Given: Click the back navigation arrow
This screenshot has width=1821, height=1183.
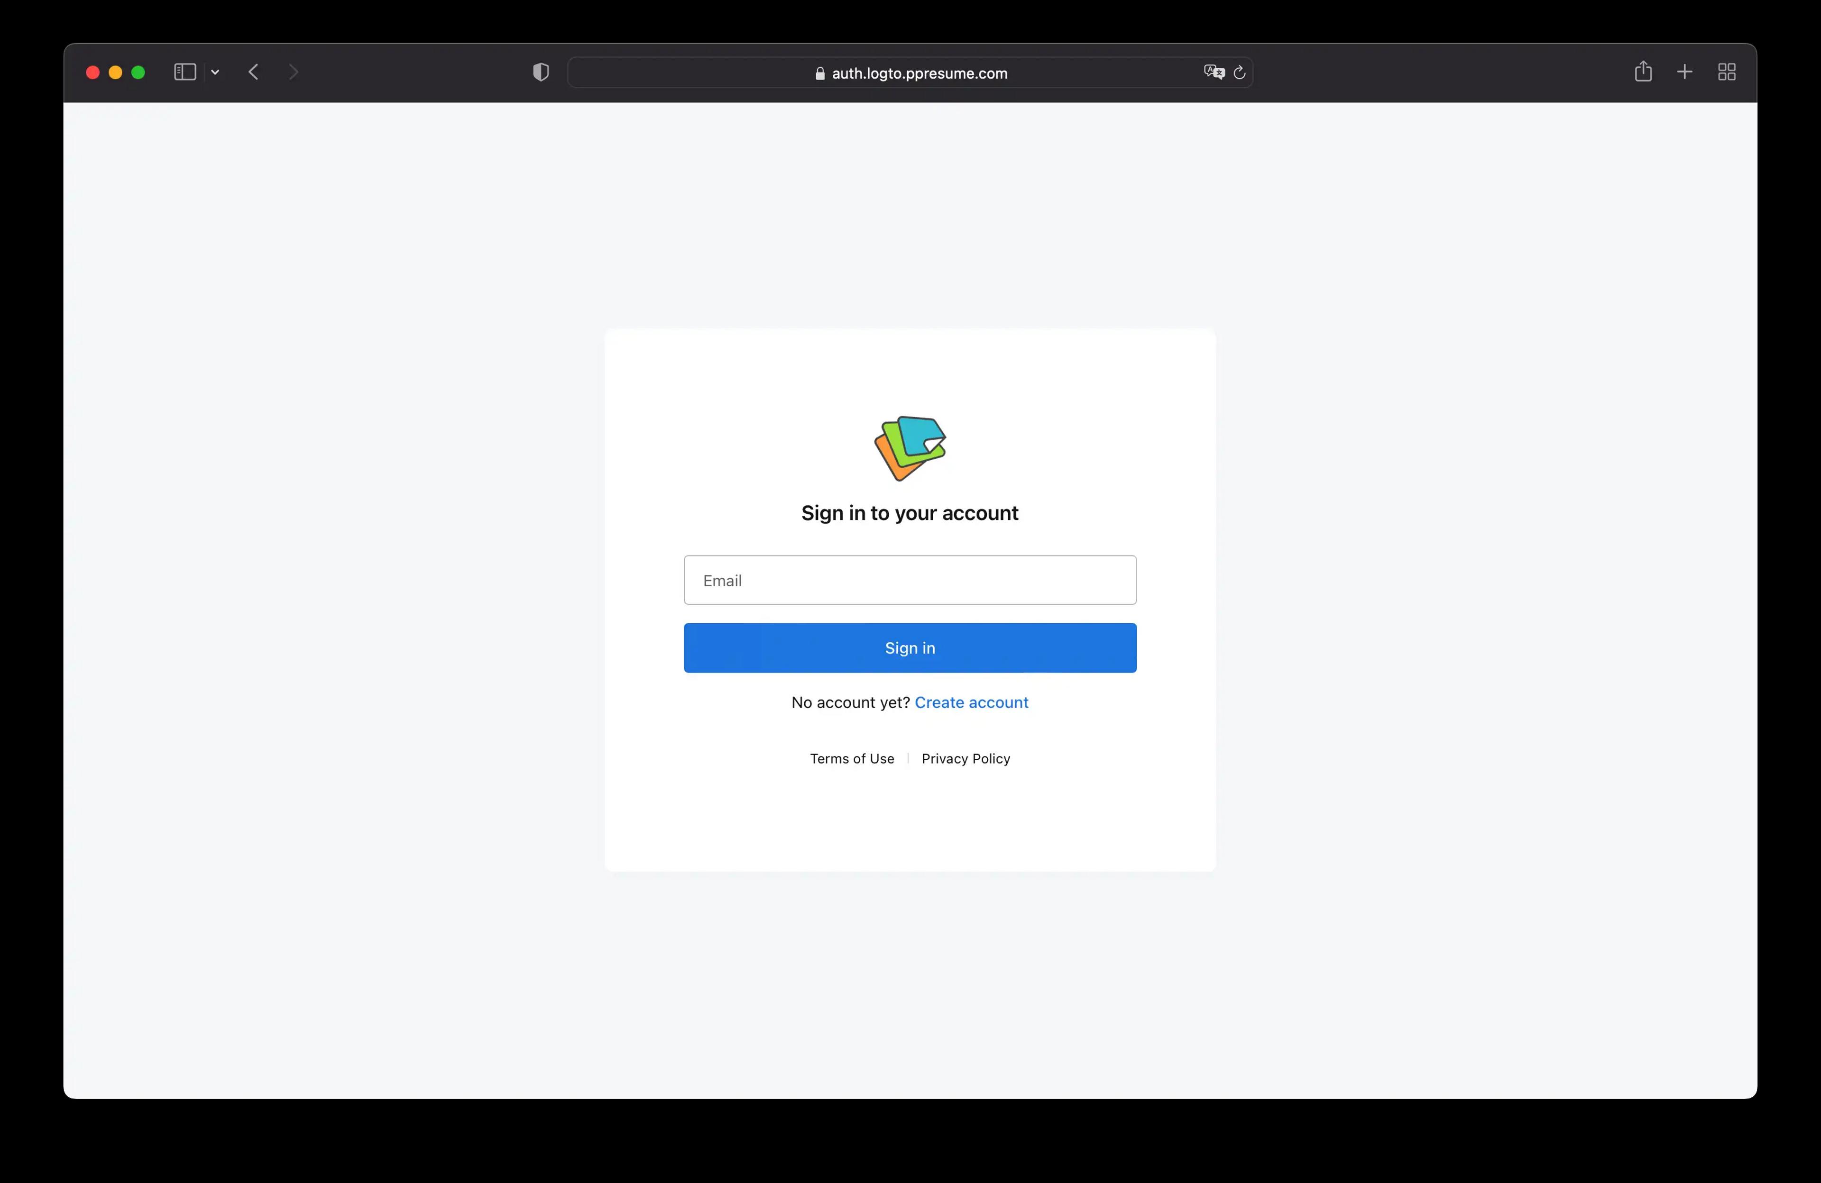Looking at the screenshot, I should click(x=254, y=72).
